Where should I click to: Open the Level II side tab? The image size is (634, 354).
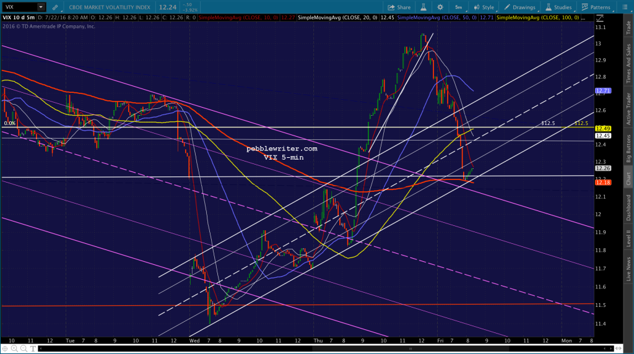pos(628,238)
